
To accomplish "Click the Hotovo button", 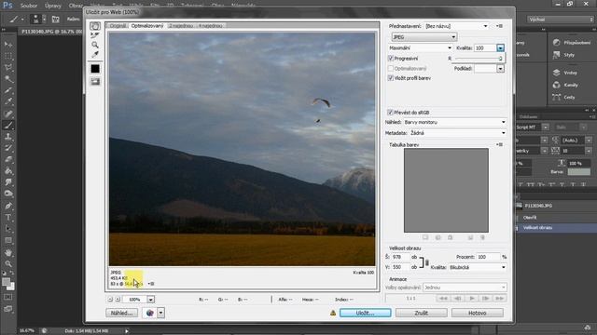I will 478,313.
